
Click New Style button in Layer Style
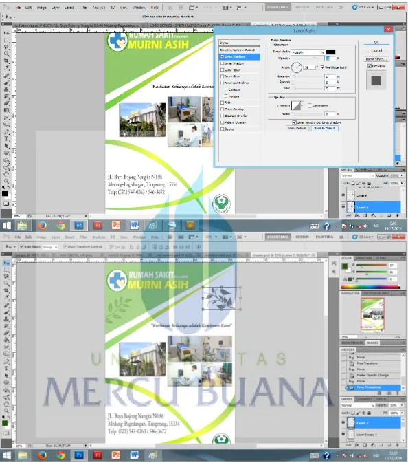pos(376,58)
